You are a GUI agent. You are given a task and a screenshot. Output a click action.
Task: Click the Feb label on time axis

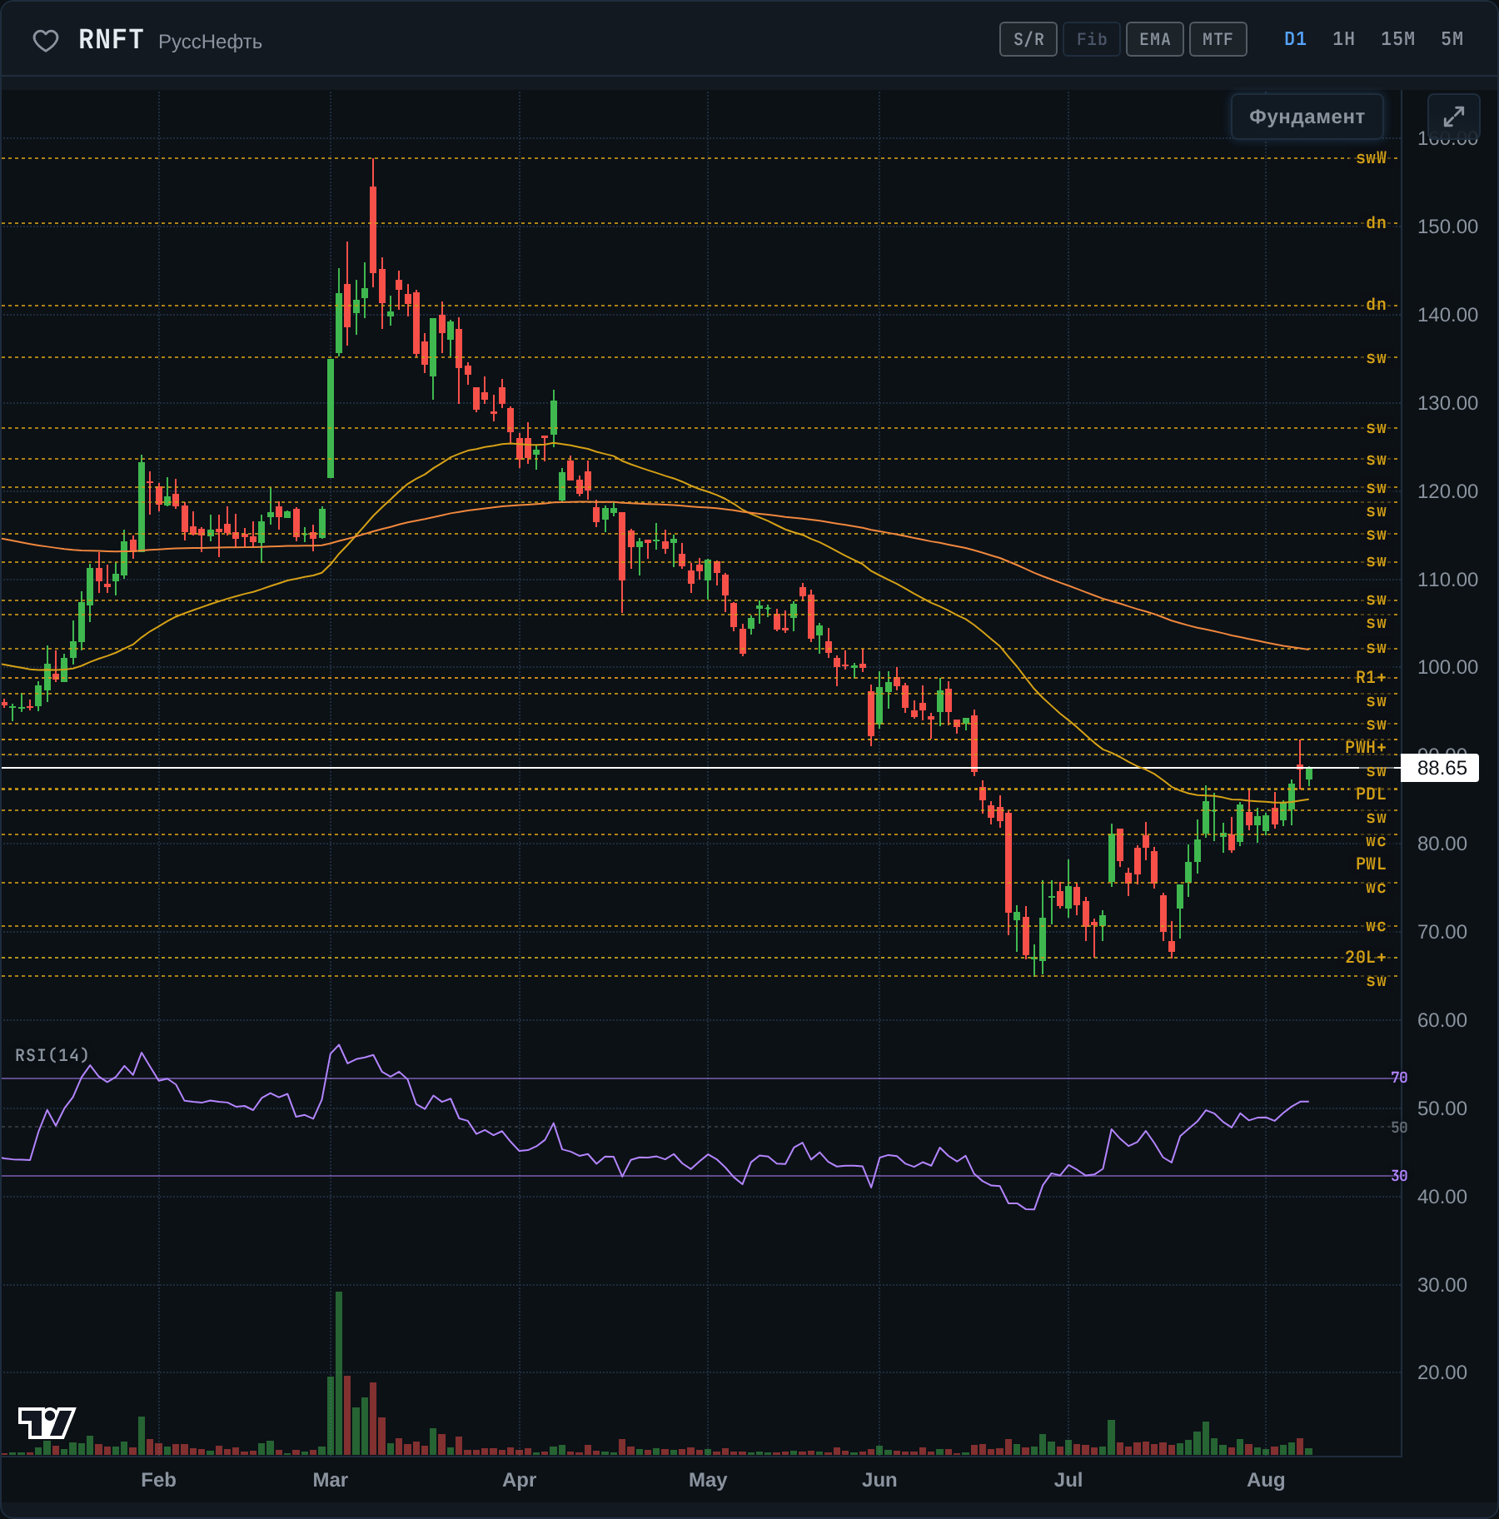coord(158,1480)
